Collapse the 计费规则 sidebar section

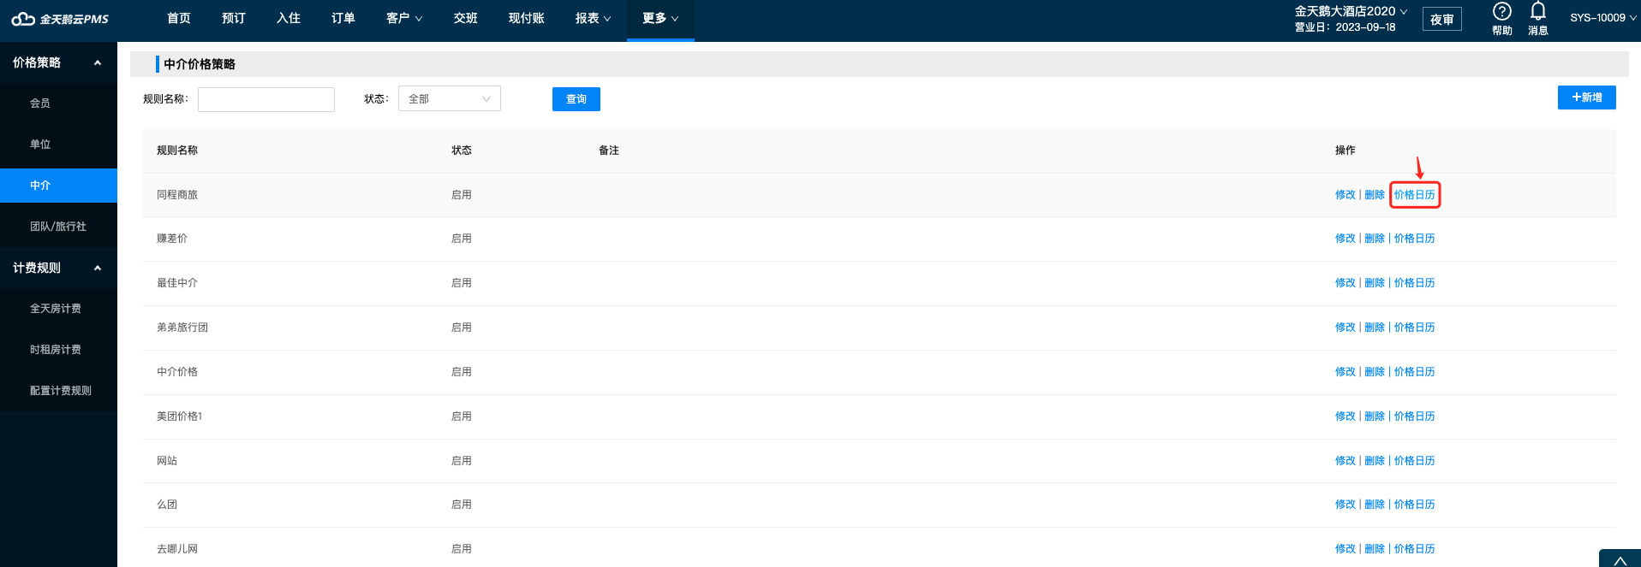click(x=58, y=268)
